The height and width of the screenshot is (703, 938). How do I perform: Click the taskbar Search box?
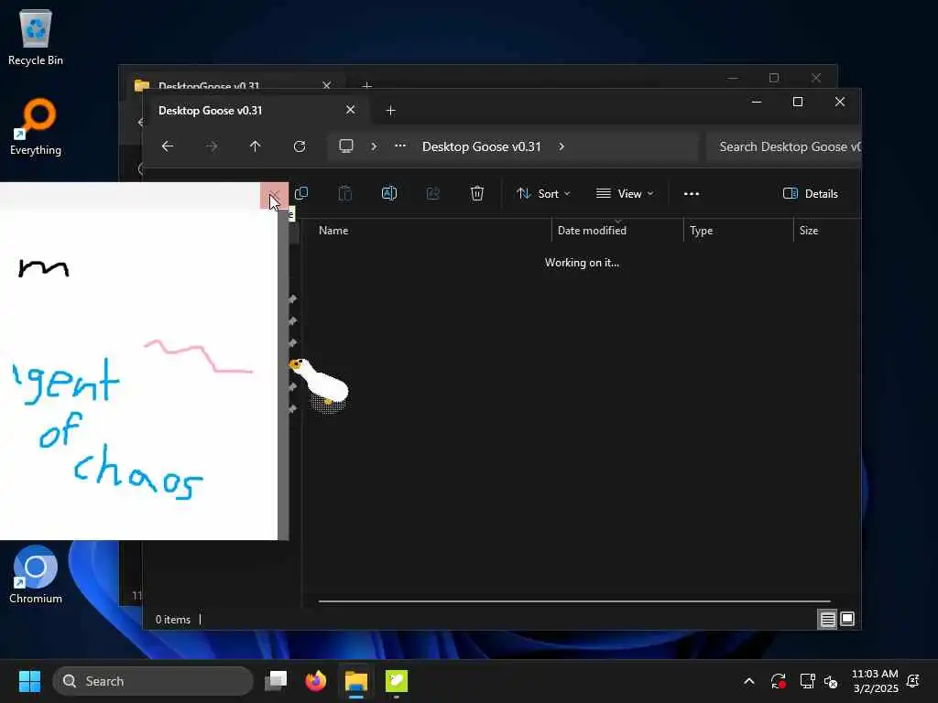[153, 681]
